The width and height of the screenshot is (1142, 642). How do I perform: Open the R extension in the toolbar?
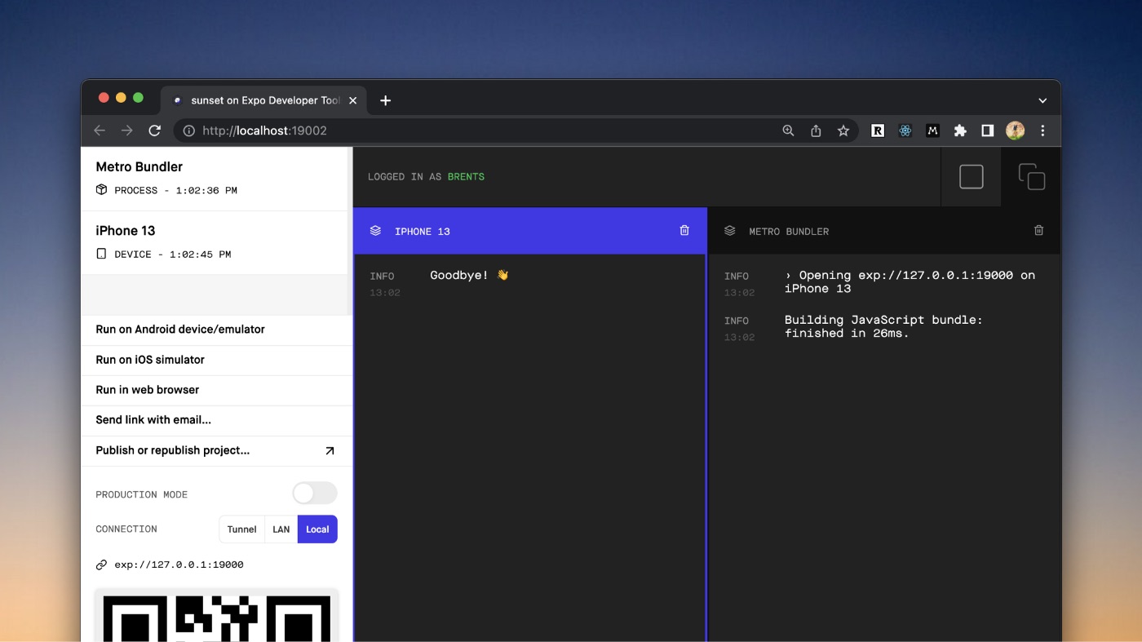[878, 131]
